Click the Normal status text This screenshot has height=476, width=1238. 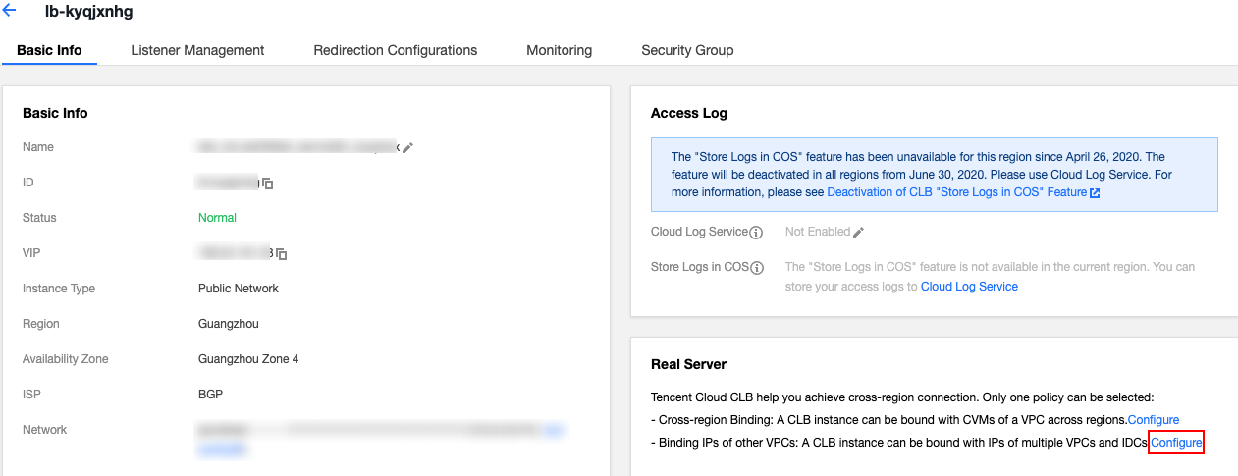(x=217, y=218)
